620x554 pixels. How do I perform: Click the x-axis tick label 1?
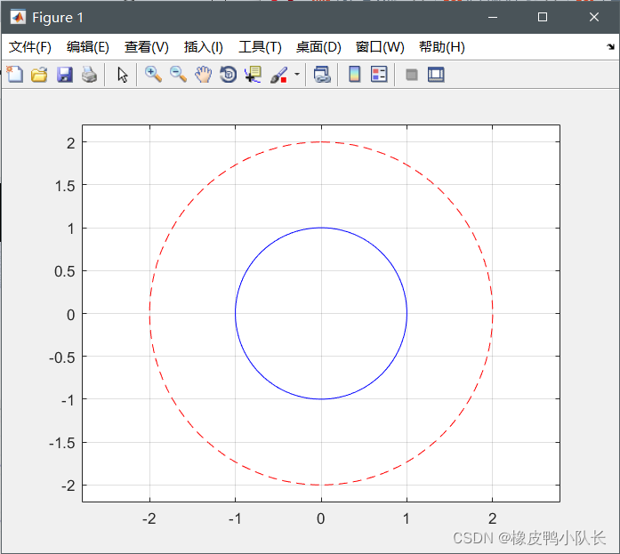pyautogui.click(x=407, y=518)
